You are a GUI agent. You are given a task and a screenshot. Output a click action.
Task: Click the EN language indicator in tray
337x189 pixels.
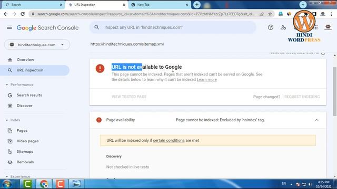click(284, 184)
